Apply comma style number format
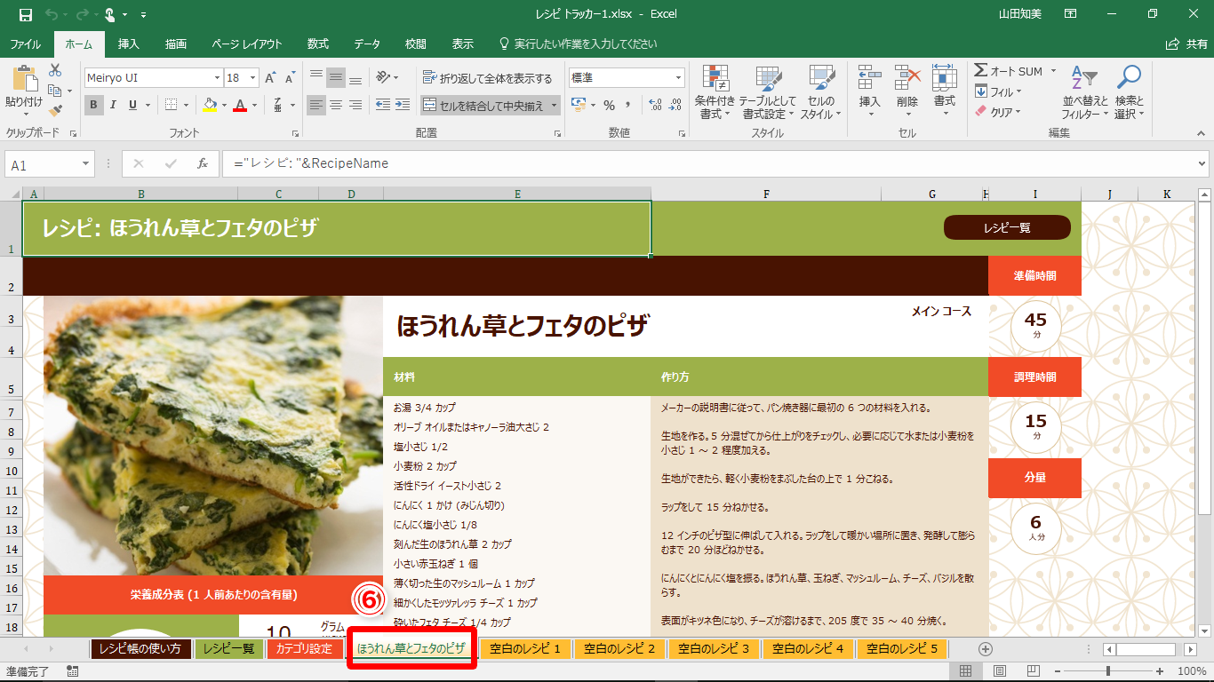Image resolution: width=1214 pixels, height=682 pixels. [628, 105]
